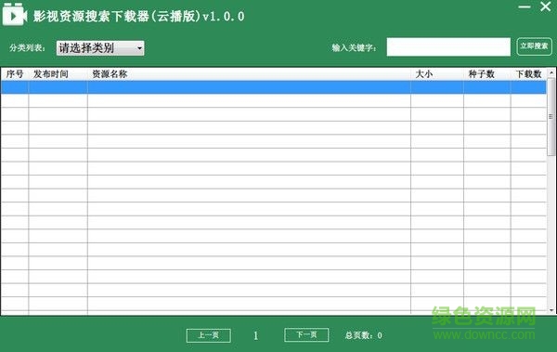Go to next page with 下一页
Image resolution: width=557 pixels, height=352 pixels.
click(x=306, y=334)
